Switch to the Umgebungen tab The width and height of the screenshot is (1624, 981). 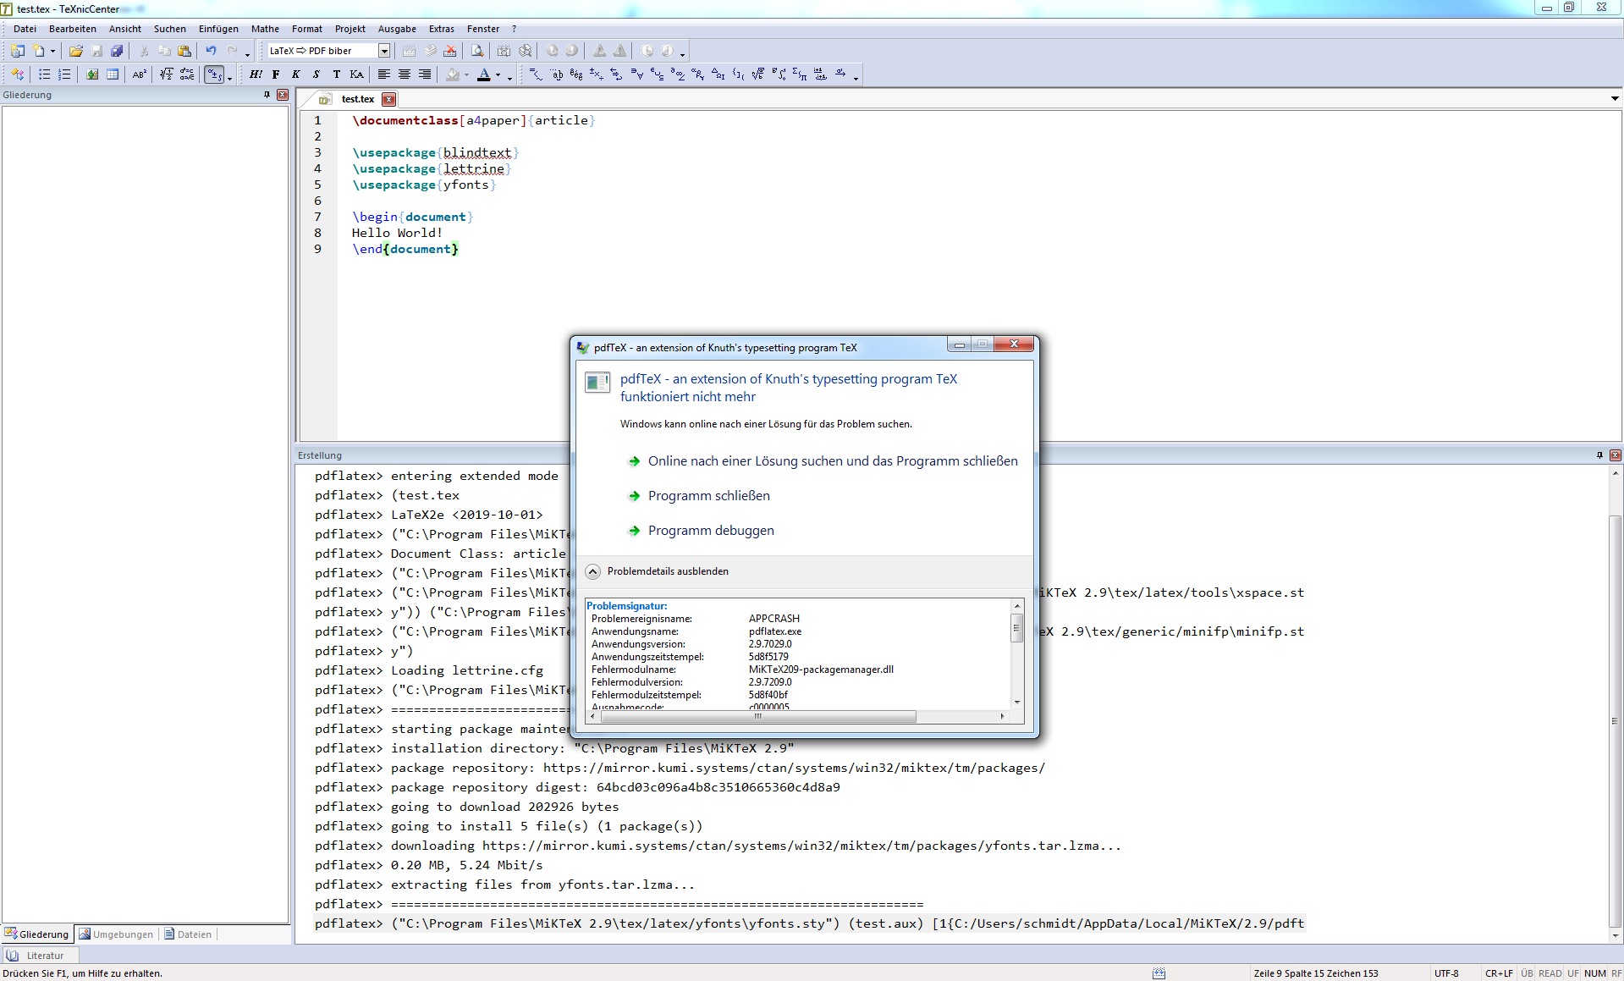tap(116, 934)
